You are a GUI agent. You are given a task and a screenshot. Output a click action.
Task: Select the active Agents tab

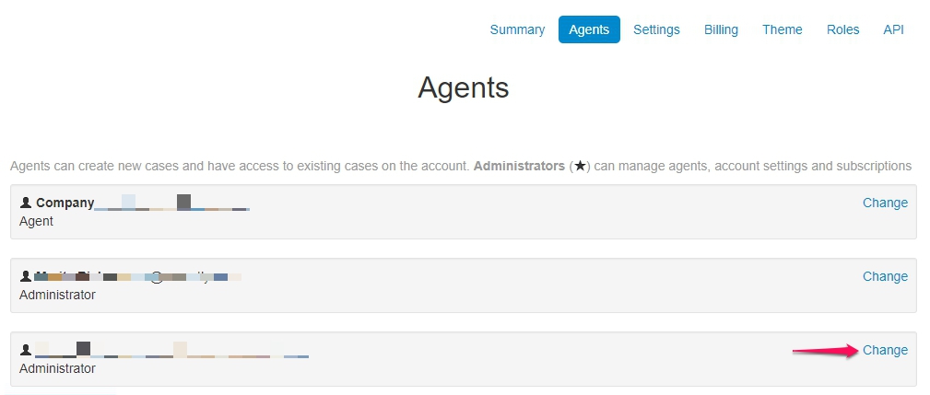click(x=589, y=29)
